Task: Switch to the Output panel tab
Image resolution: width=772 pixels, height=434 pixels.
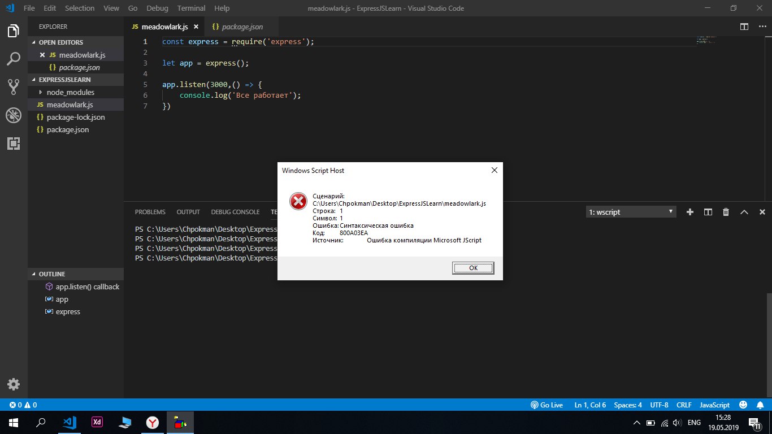Action: tap(188, 212)
